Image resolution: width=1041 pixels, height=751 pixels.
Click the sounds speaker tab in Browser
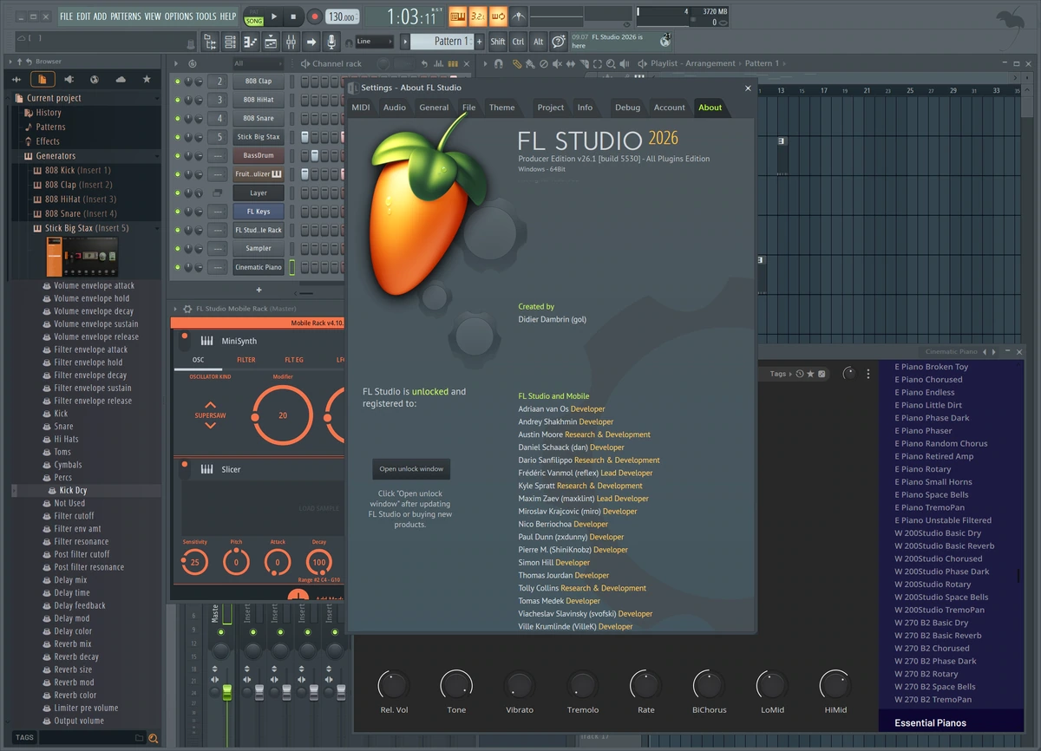(x=69, y=79)
